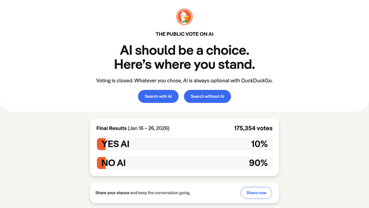369x208 pixels.
Task: Click the DuckDuckGo duck logo
Action: point(185,17)
